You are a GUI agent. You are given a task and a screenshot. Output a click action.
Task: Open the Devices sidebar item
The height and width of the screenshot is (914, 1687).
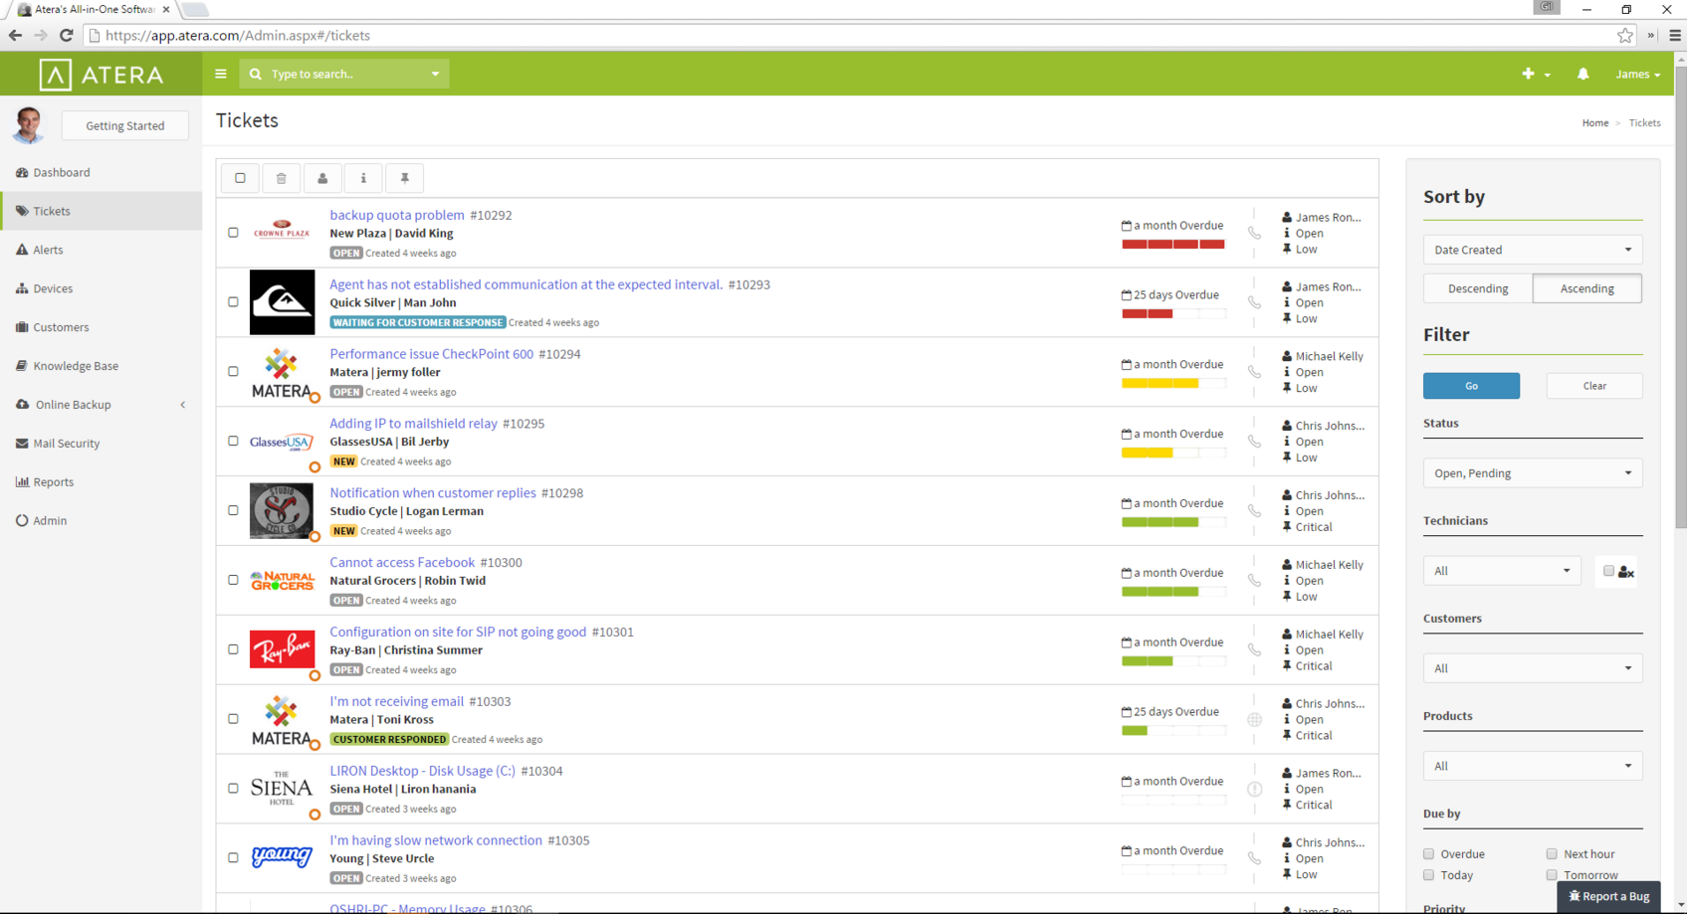(x=101, y=288)
